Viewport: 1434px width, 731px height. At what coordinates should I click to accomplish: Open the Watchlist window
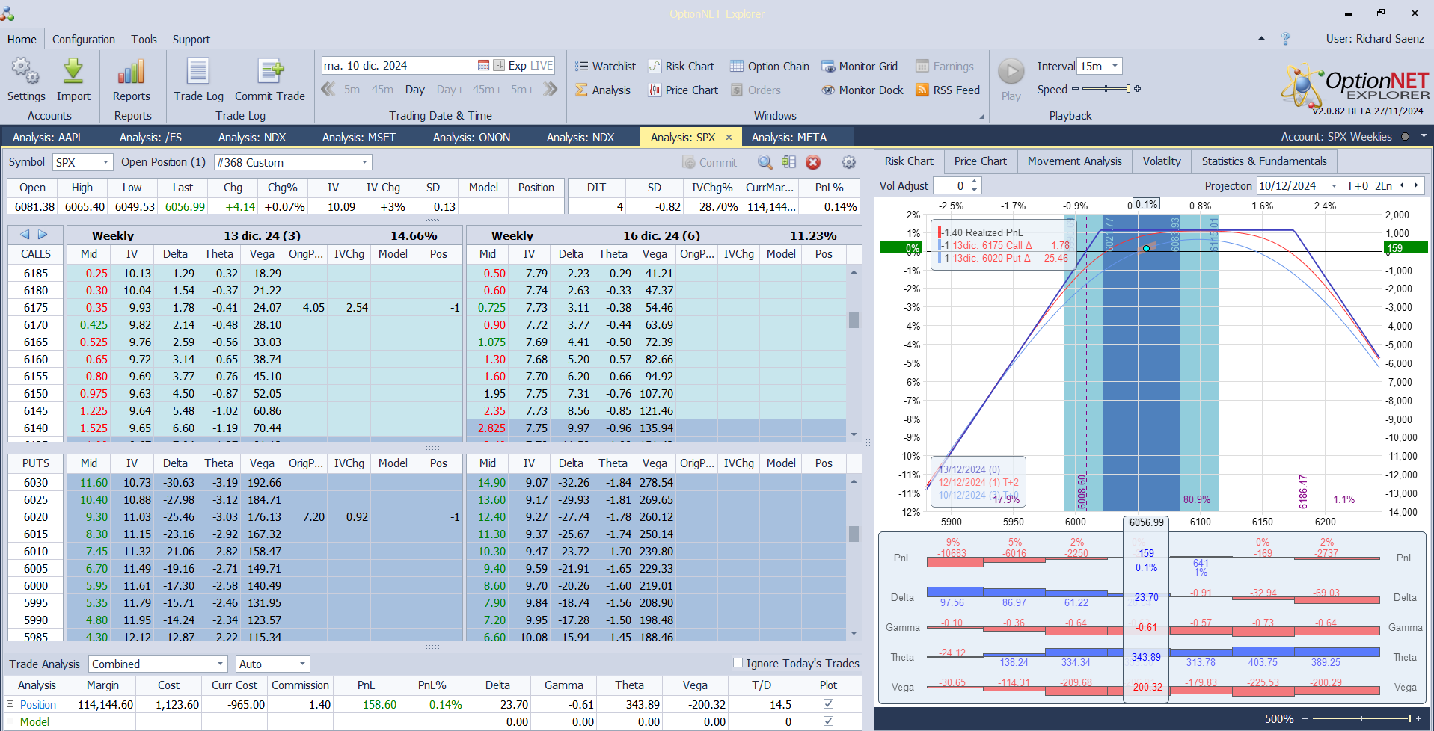(605, 67)
